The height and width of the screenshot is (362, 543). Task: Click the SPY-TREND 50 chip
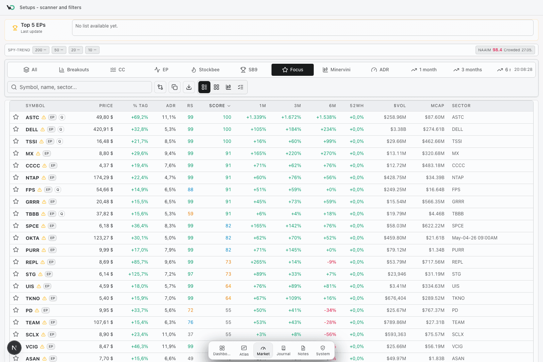pos(59,50)
